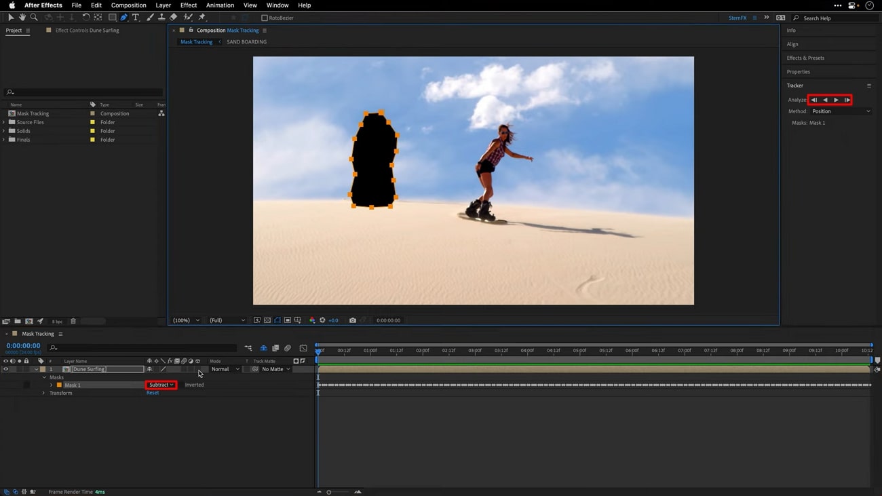Toggle Mask 1 lock box
This screenshot has height=496, width=882.
tap(26, 385)
